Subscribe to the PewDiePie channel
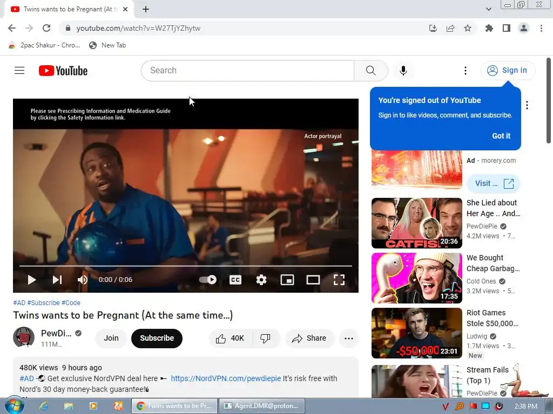The image size is (553, 414). (x=157, y=339)
